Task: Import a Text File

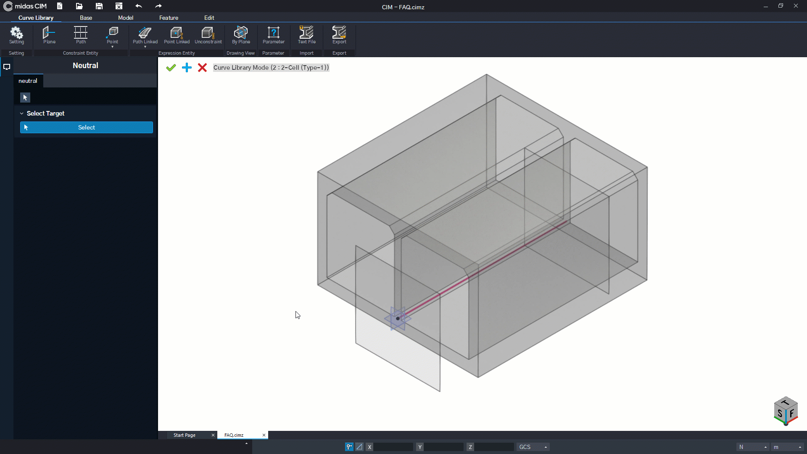Action: click(x=306, y=35)
